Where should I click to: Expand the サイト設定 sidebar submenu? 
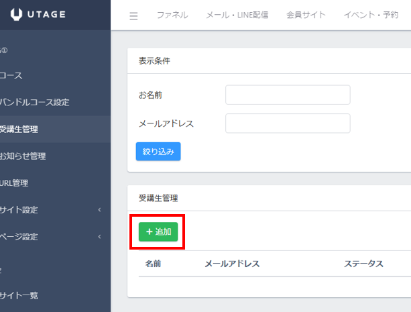(19, 210)
